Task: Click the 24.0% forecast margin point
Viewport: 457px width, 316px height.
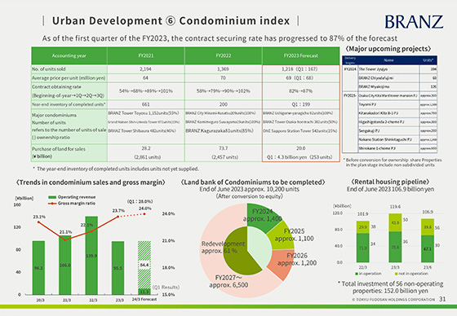Action: pyautogui.click(x=144, y=214)
